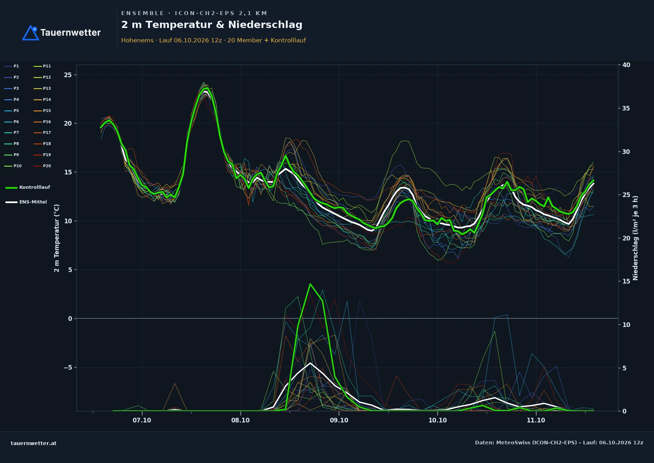The width and height of the screenshot is (654, 463).
Task: Click the 'ENSEMBLE · ICON-CH2-EPS 2,1 KM' heading
Action: click(x=194, y=13)
